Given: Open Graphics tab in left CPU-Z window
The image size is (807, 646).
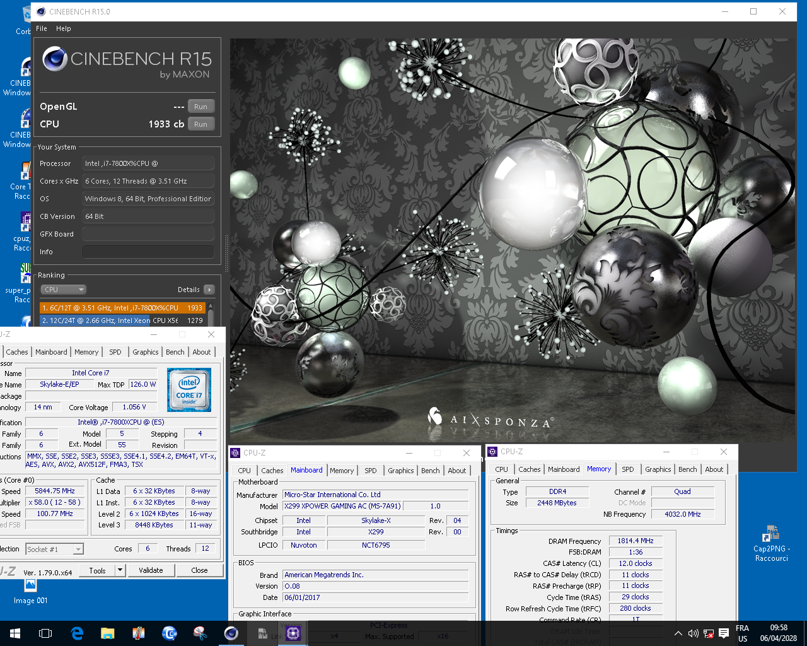Looking at the screenshot, I should tap(146, 352).
